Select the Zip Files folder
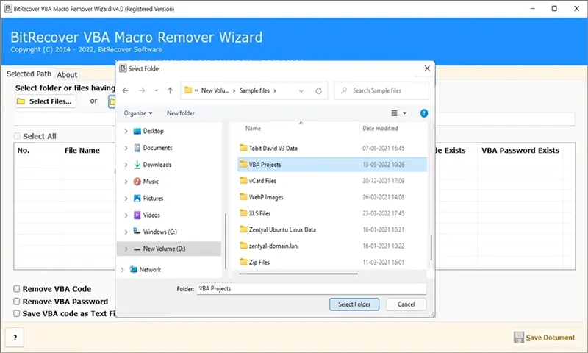588x353 pixels. [x=254, y=263]
